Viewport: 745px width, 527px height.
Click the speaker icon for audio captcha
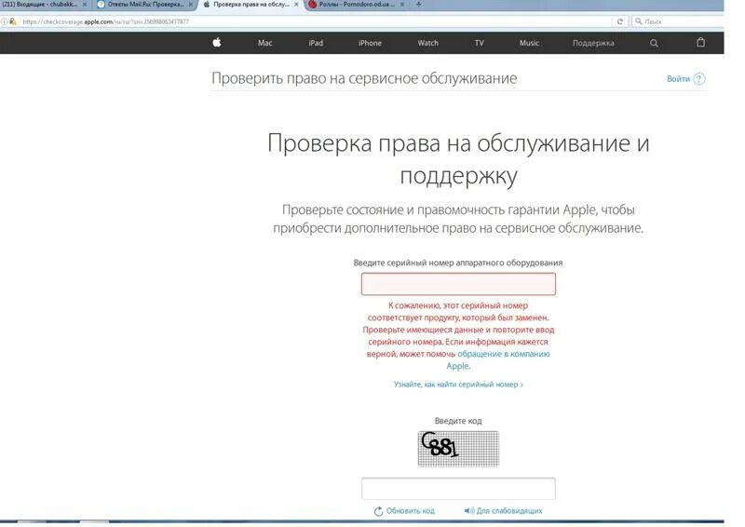click(469, 511)
